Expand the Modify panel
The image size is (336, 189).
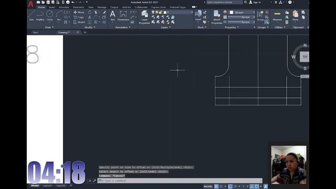tap(90, 27)
